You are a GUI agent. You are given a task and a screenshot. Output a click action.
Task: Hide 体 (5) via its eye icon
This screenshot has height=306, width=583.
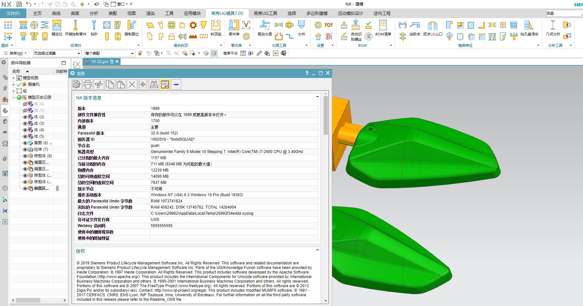click(x=25, y=136)
